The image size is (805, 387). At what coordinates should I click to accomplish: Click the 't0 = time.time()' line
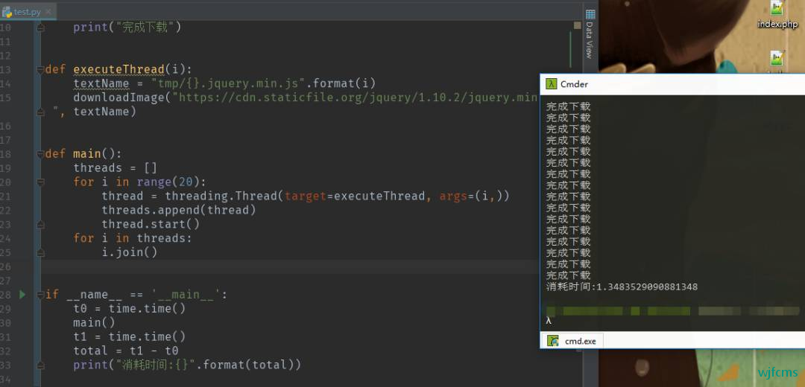coord(130,309)
